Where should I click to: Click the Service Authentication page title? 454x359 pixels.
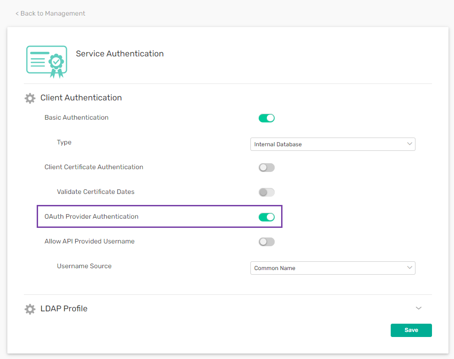point(120,54)
